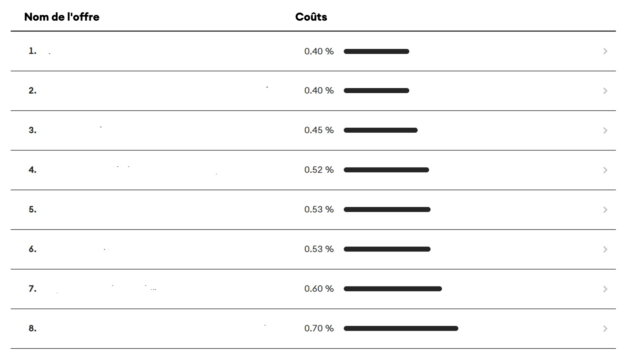Screen dimensions: 624x358
Task: Click the arrow icon at end of row 6
Action: (605, 249)
